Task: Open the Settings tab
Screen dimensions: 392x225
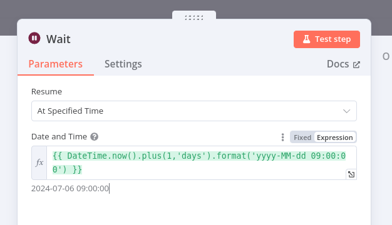Action: tap(123, 64)
